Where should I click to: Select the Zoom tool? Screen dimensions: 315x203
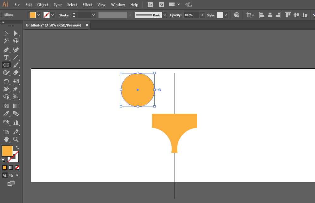(x=16, y=139)
